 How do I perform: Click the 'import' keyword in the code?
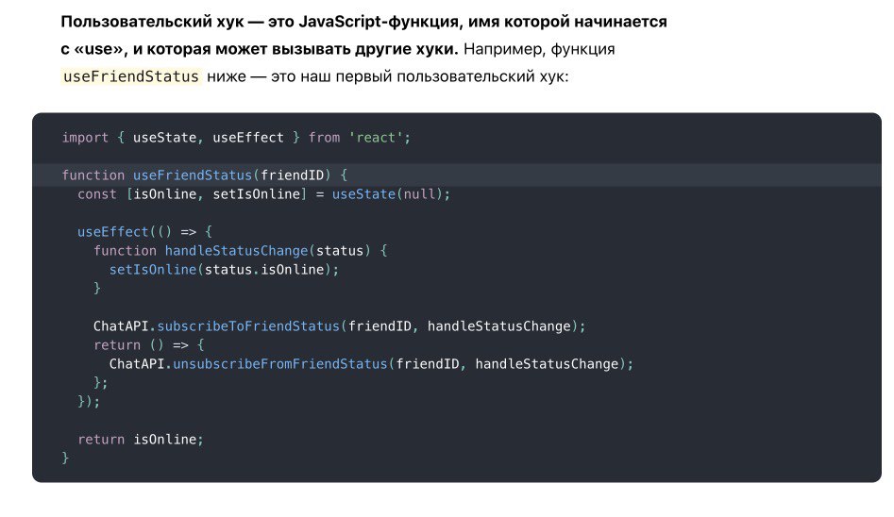click(85, 138)
